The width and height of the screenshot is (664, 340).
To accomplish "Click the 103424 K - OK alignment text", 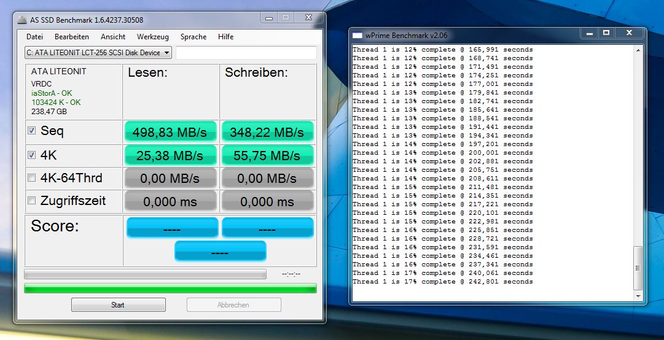I will [56, 102].
